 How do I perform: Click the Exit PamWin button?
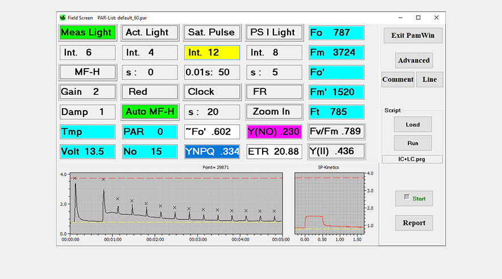[x=413, y=36]
